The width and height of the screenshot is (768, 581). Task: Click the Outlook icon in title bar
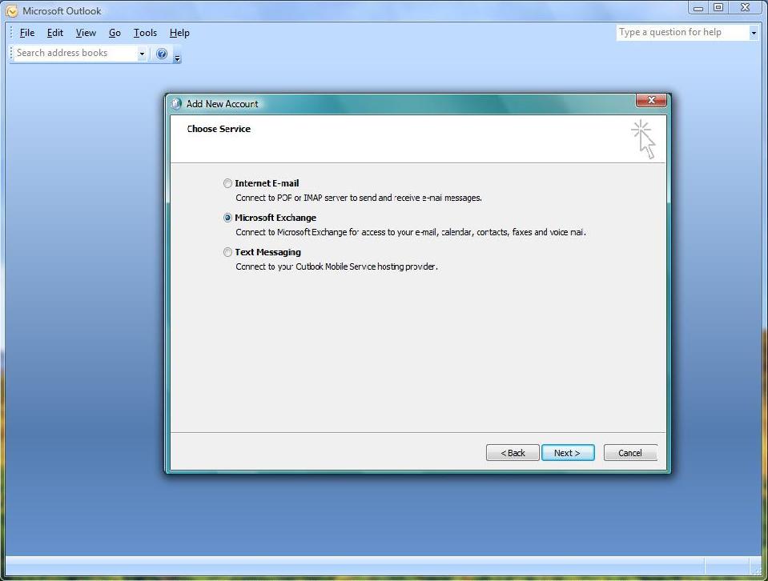coord(12,10)
